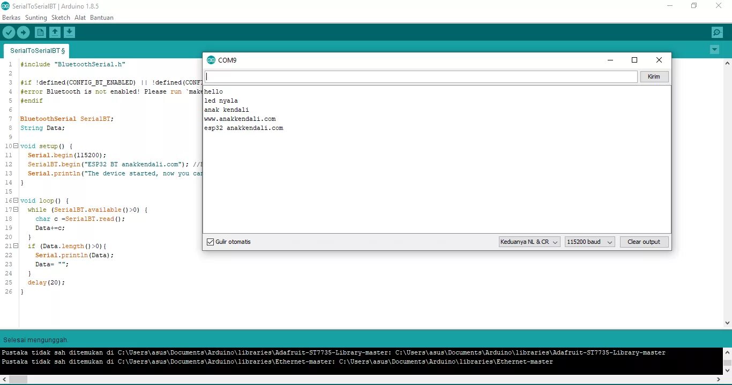Click the 'String Data;' code line

(x=42, y=128)
